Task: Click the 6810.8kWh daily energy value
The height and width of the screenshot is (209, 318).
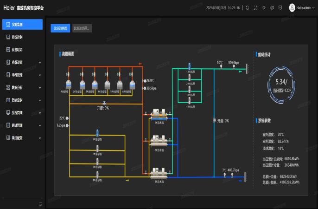Action: (292, 159)
